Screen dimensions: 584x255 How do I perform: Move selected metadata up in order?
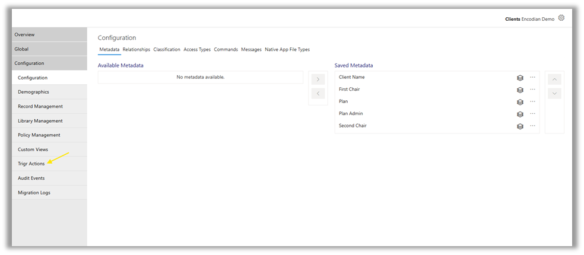coord(554,79)
